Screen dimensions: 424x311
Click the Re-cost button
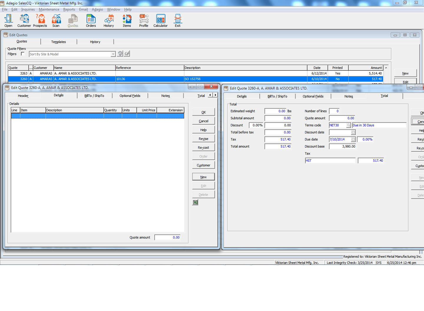pyautogui.click(x=203, y=148)
